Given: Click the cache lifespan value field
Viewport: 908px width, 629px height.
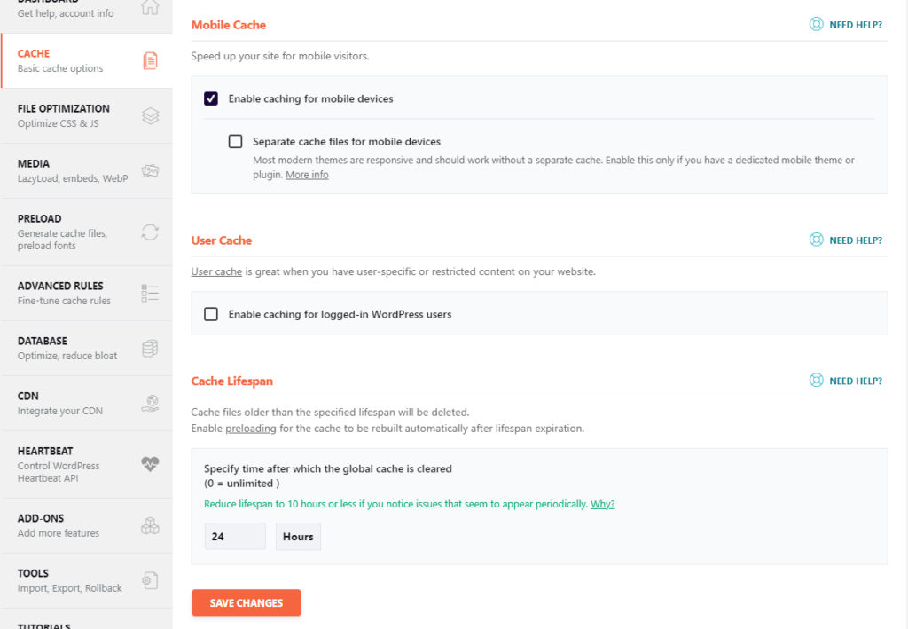Looking at the screenshot, I should pos(235,536).
